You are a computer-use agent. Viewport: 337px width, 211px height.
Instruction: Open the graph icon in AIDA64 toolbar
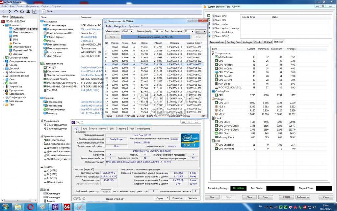point(34,12)
